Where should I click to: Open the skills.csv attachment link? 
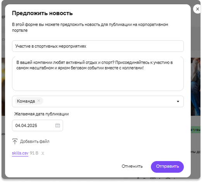(20, 153)
